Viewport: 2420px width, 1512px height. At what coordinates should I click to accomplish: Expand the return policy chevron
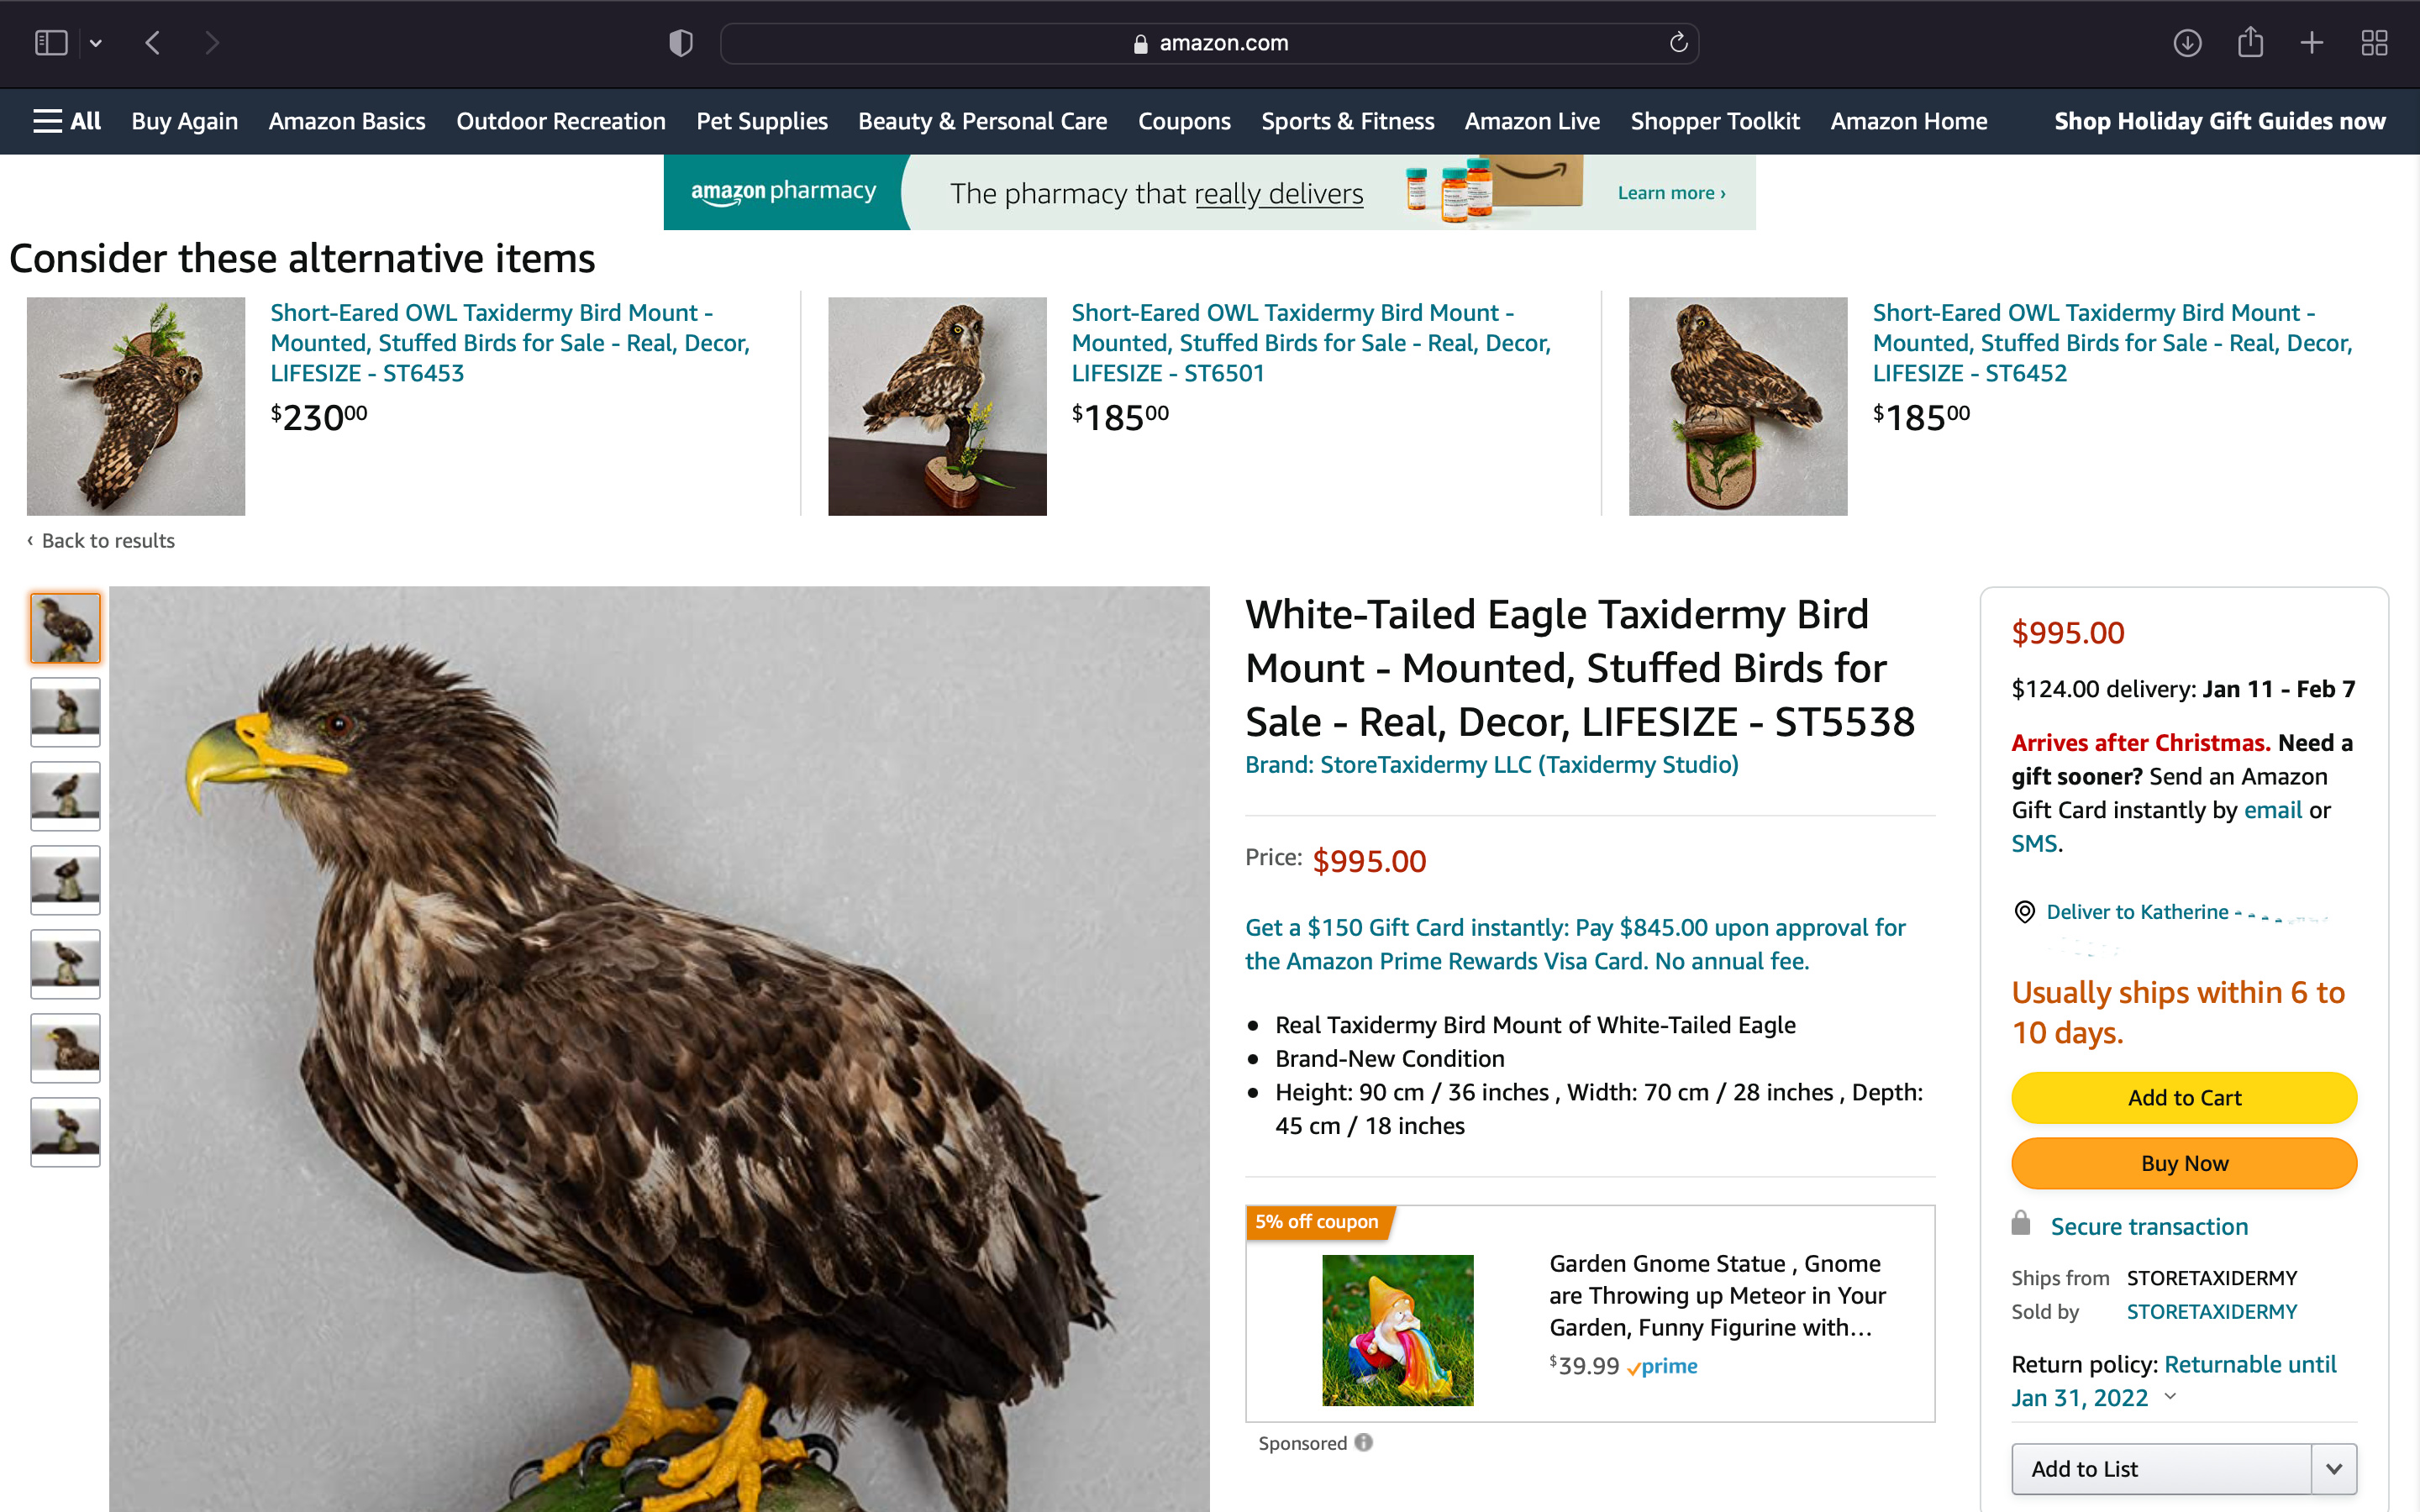(x=2170, y=1396)
